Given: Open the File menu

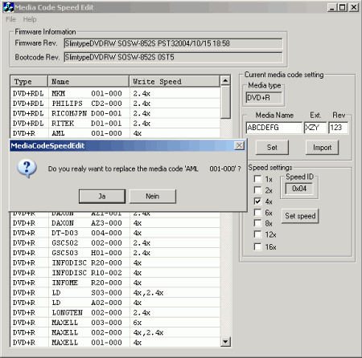Looking at the screenshot, I should (x=10, y=19).
